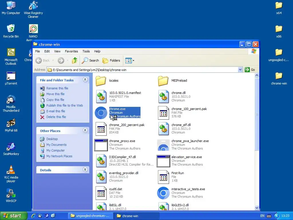The image size is (293, 220).
Task: Select the D3DCompiler_47.dll icon
Action: pyautogui.click(x=101, y=161)
